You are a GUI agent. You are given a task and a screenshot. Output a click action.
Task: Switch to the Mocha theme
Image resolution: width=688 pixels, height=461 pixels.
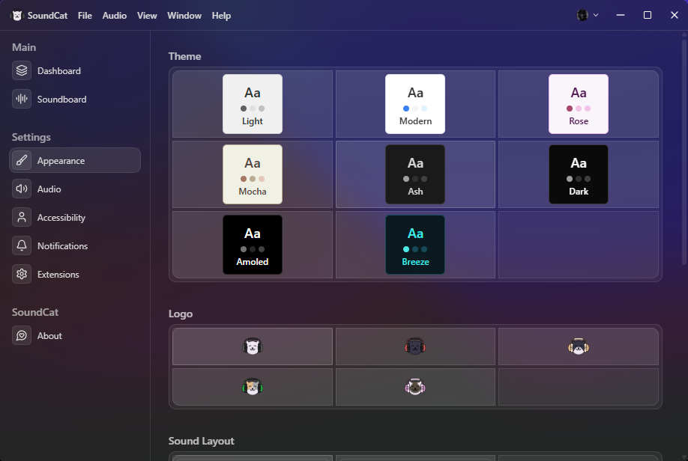tap(253, 174)
